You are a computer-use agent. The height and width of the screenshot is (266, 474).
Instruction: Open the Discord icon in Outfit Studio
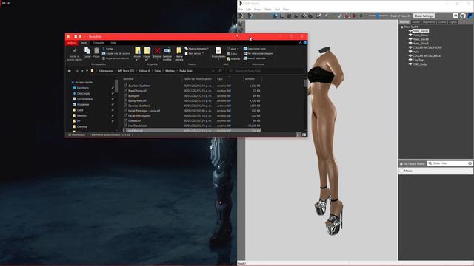coord(455,16)
